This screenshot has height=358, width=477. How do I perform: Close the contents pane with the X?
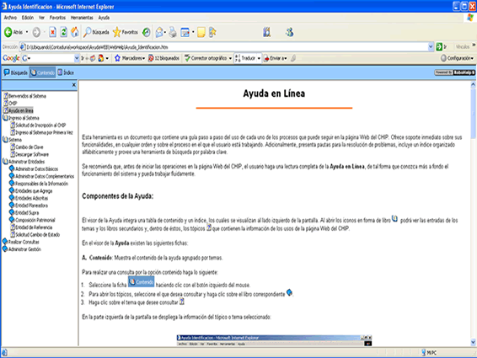[x=73, y=85]
